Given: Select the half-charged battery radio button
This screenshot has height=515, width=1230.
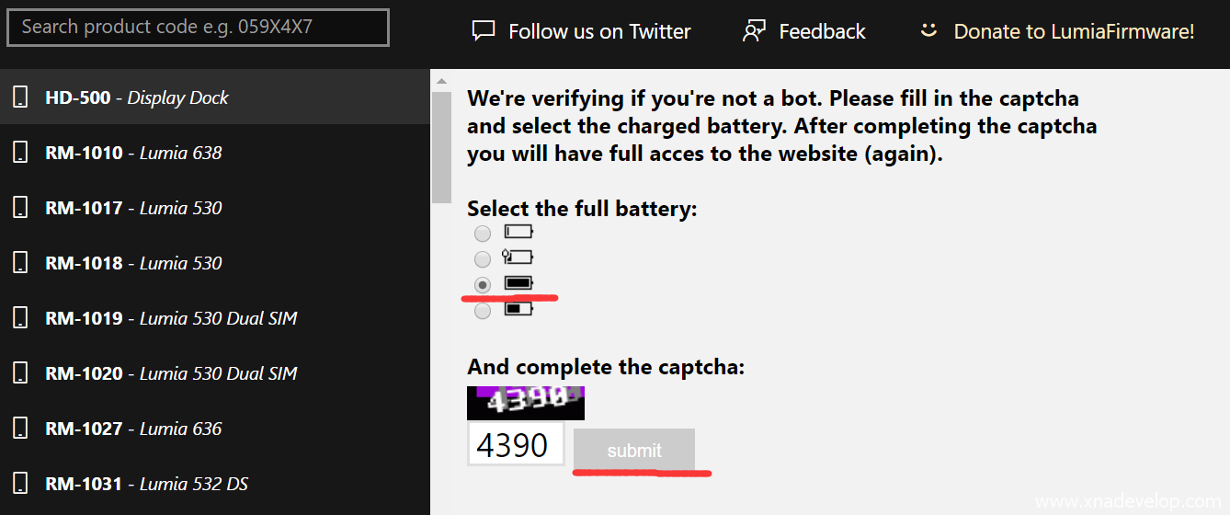Looking at the screenshot, I should 483,311.
